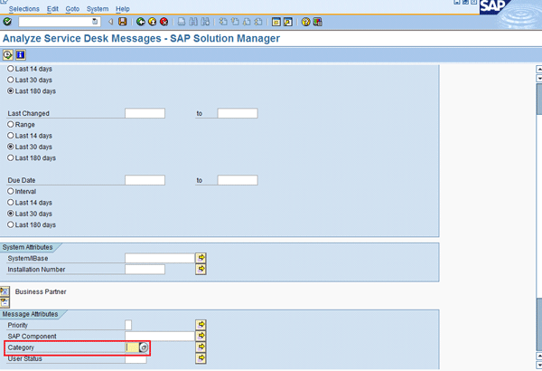Open the System menu
This screenshot has height=371, width=542.
pos(98,9)
